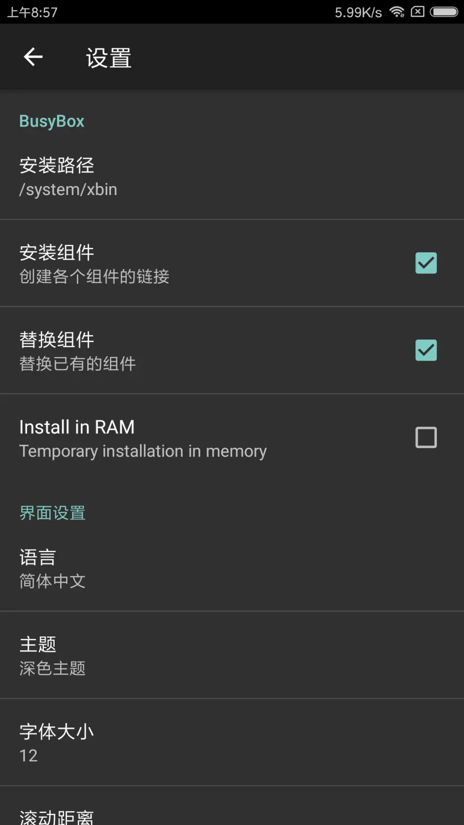Enable the Install in RAM checkbox

pos(426,437)
